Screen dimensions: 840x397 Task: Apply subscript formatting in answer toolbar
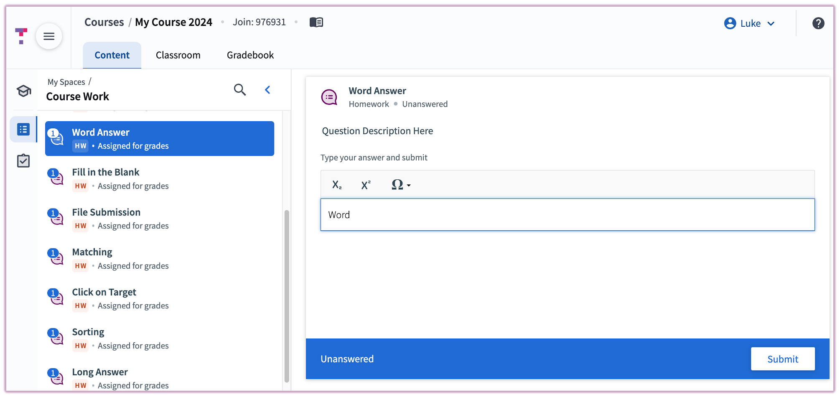click(337, 185)
